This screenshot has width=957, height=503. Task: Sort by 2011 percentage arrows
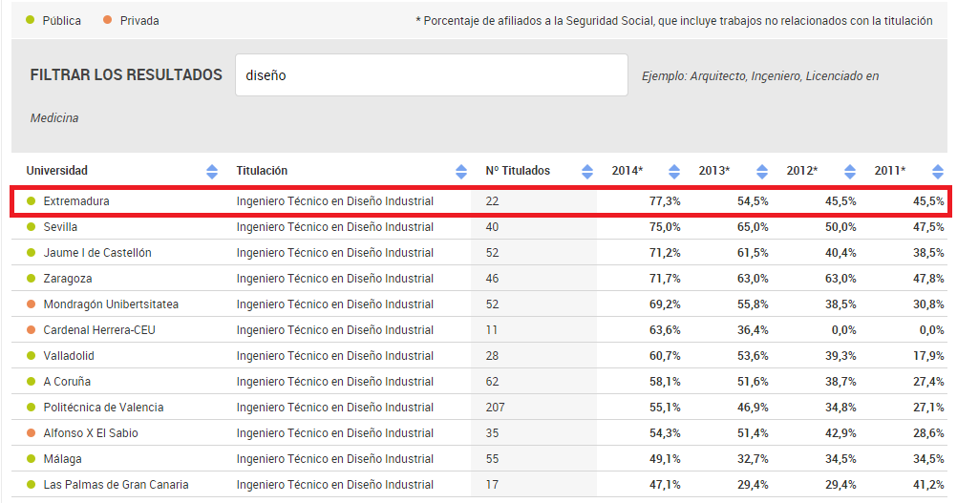[938, 171]
